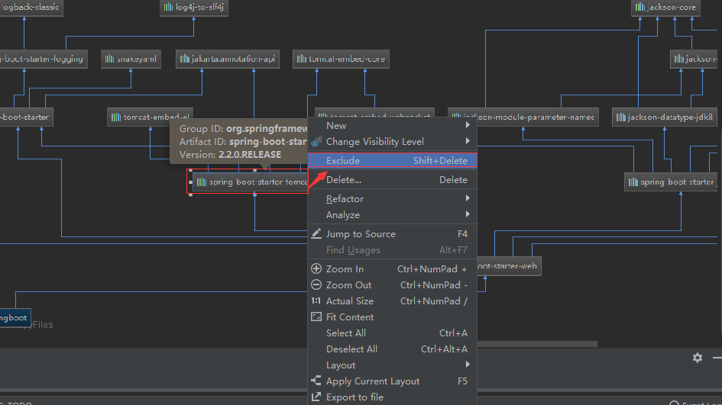
Task: Click Apply Current Layout
Action: coord(392,381)
